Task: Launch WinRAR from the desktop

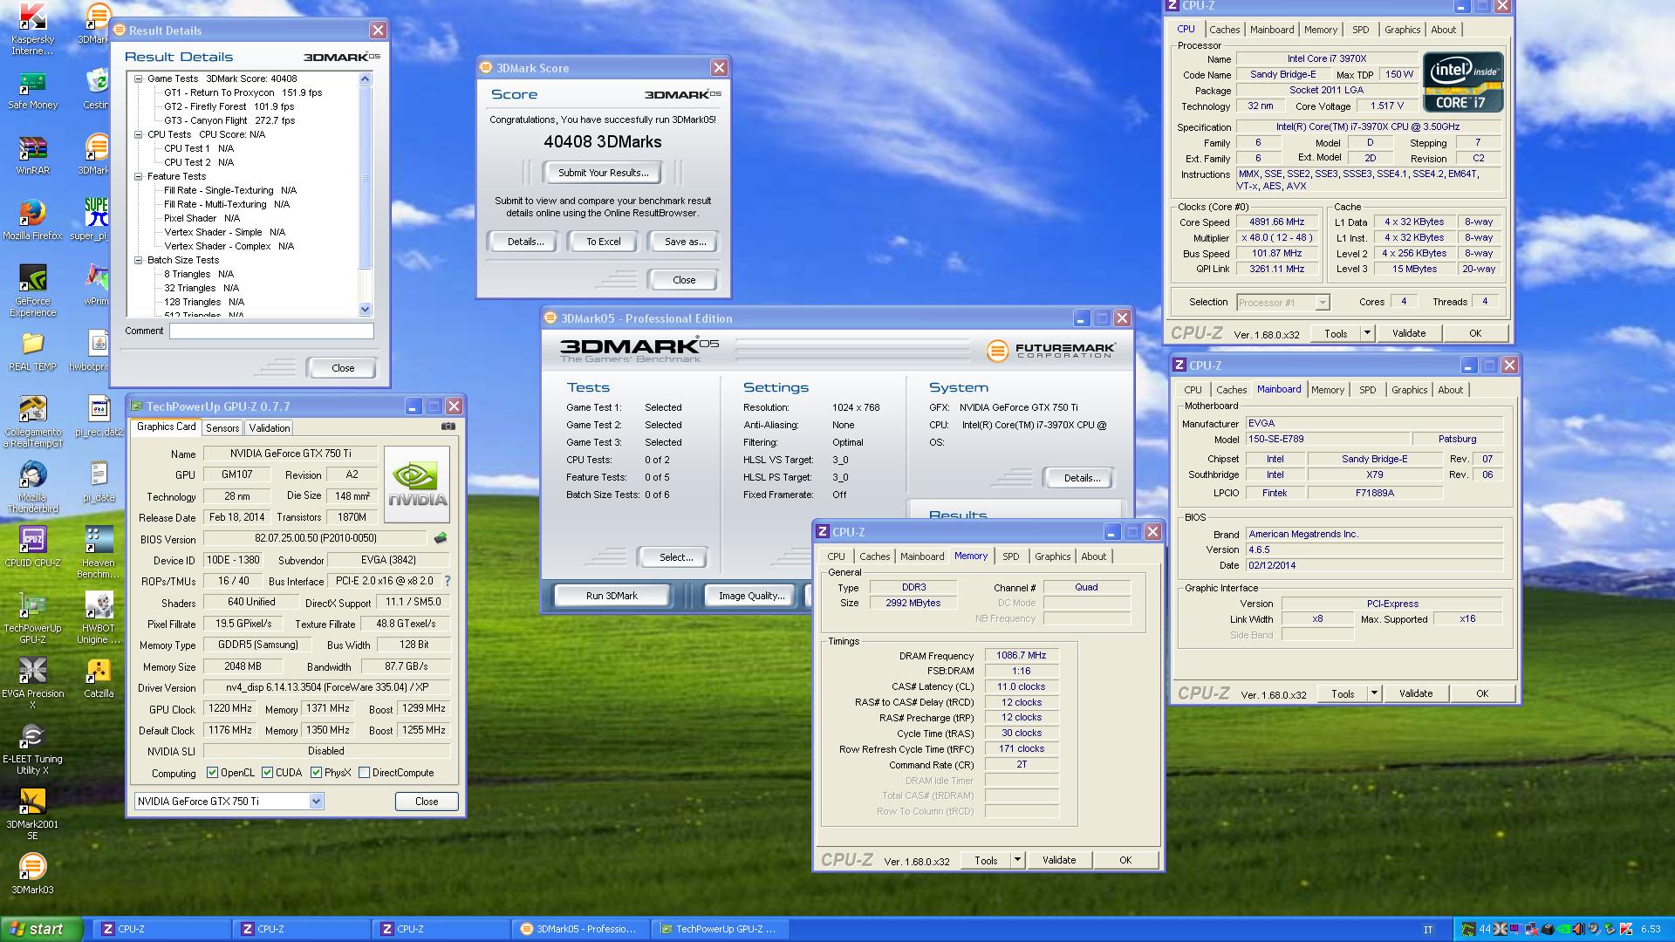Action: pos(33,155)
